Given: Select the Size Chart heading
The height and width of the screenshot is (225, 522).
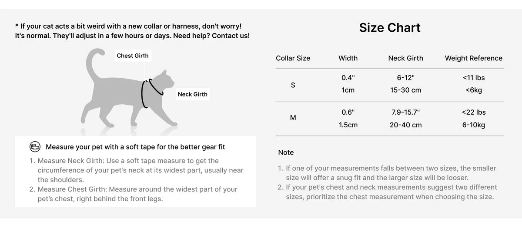Looking at the screenshot, I should point(390,28).
